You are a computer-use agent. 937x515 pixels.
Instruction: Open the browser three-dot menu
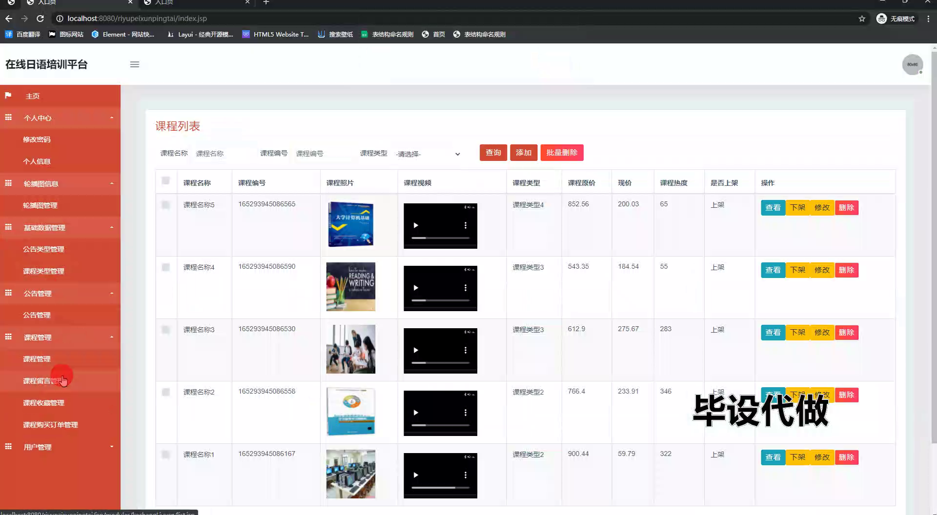pos(928,19)
